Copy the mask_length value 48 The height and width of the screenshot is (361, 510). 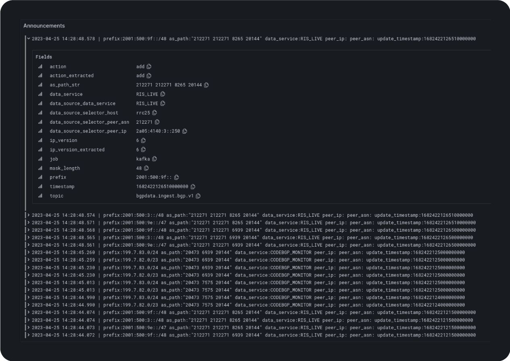tap(146, 168)
